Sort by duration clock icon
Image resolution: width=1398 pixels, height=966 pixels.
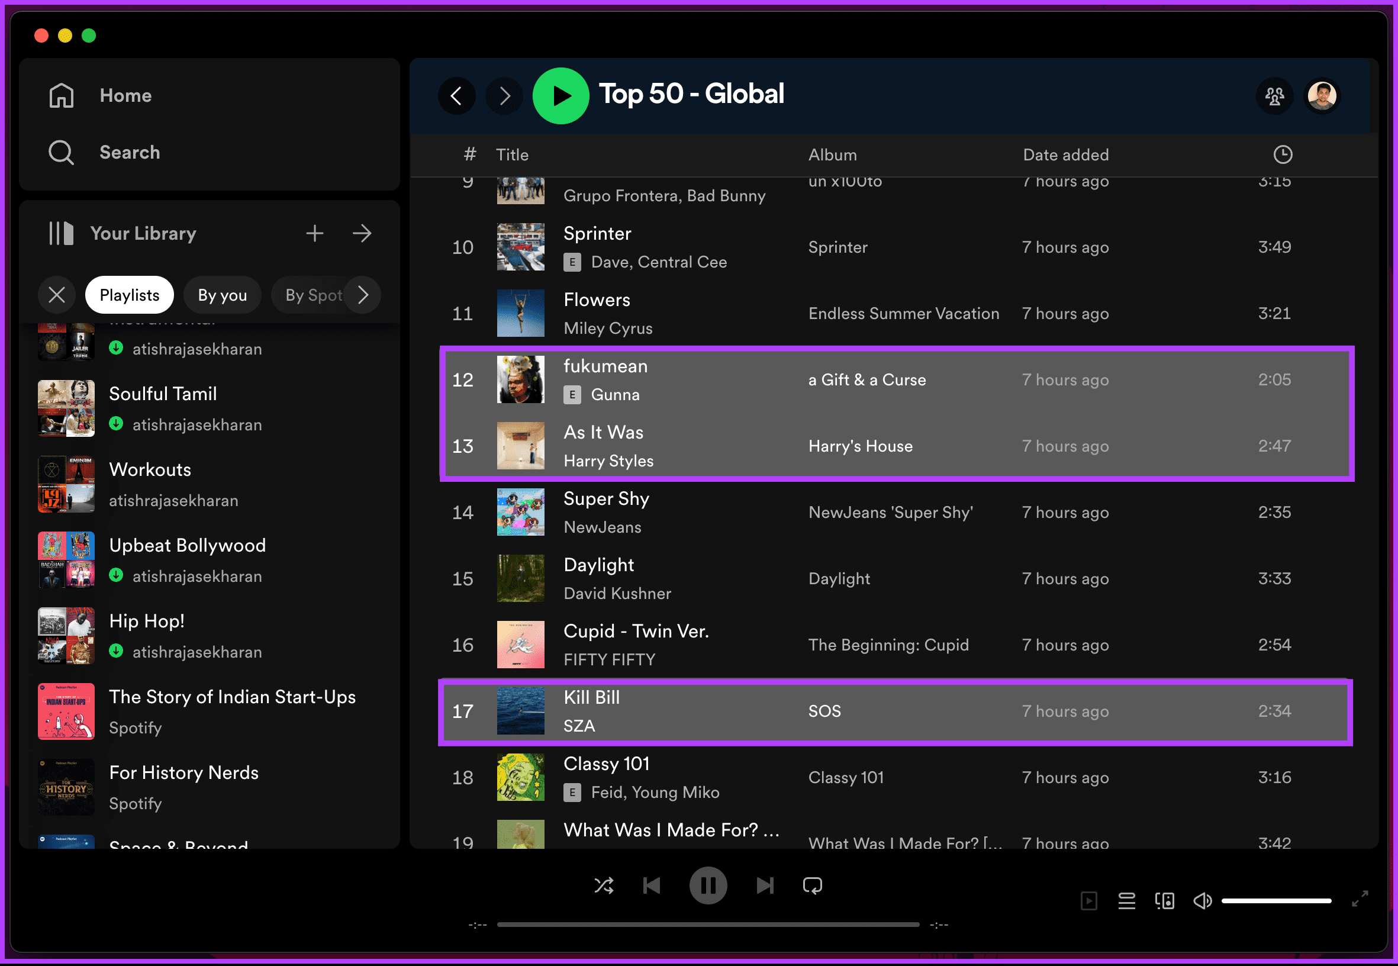tap(1283, 155)
